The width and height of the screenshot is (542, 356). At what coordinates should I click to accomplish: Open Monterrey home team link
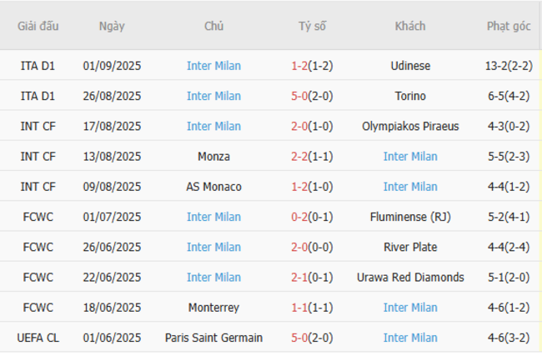tap(213, 308)
